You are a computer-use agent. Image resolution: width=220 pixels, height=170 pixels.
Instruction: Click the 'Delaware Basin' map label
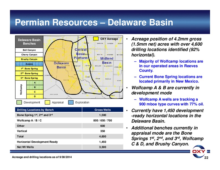pos(61,65)
